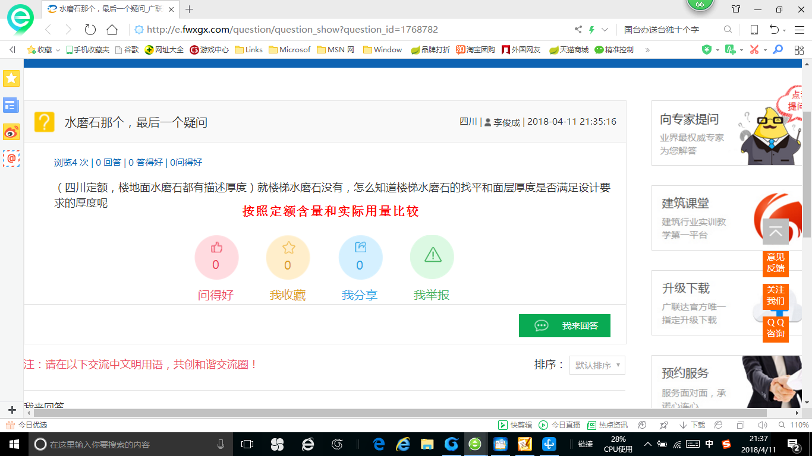Open the 网址大全 bookmark
This screenshot has height=456, width=812.
(x=164, y=50)
